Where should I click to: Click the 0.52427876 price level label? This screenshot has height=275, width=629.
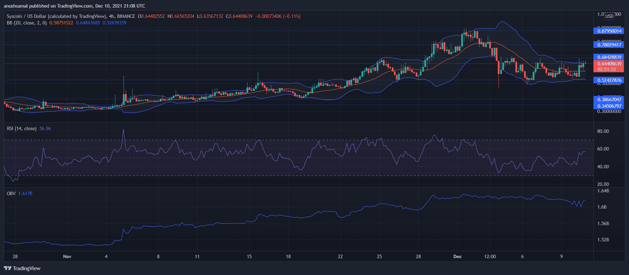pyautogui.click(x=609, y=80)
